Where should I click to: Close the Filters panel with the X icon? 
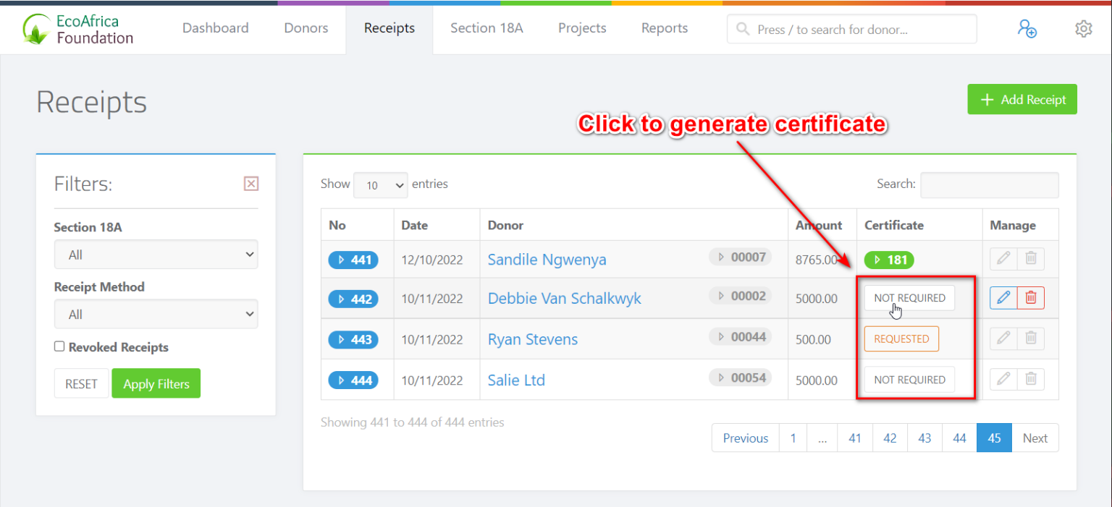pyautogui.click(x=251, y=183)
